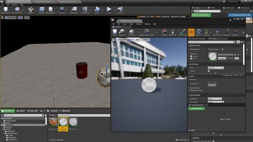Screen dimensions: 253x142
Task: Open Play options dropdown arrow
Action: pyautogui.click(x=115, y=10)
